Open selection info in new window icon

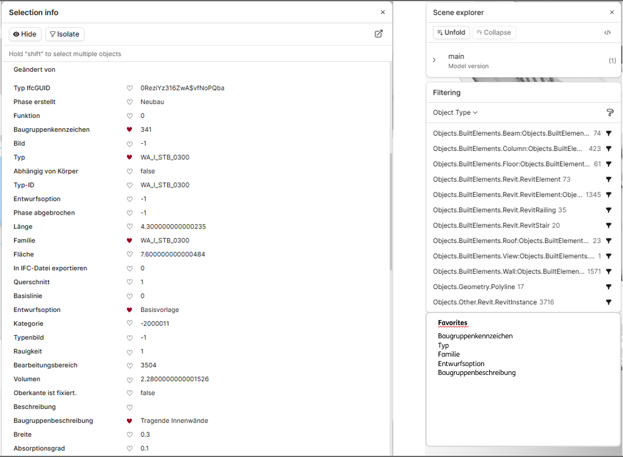[379, 34]
